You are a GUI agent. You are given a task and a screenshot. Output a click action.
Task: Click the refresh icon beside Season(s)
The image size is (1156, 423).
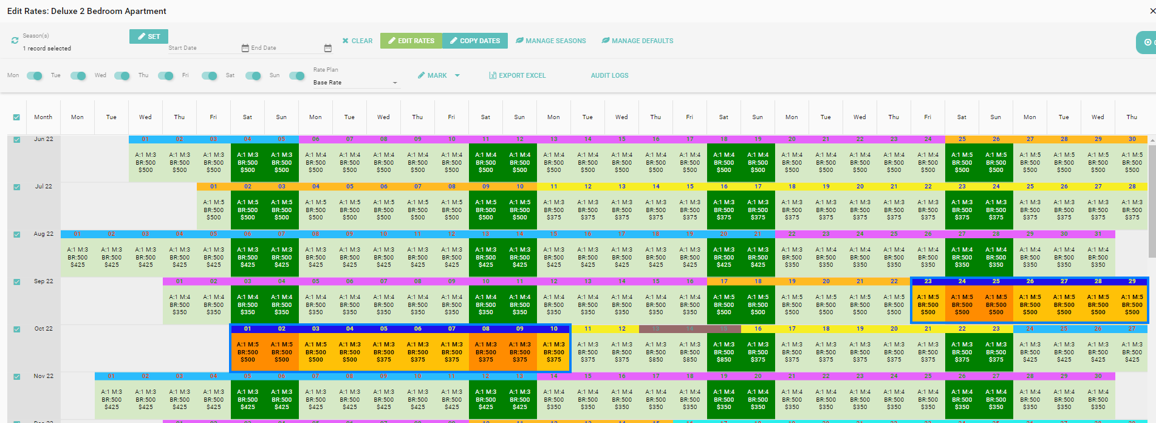coord(15,41)
